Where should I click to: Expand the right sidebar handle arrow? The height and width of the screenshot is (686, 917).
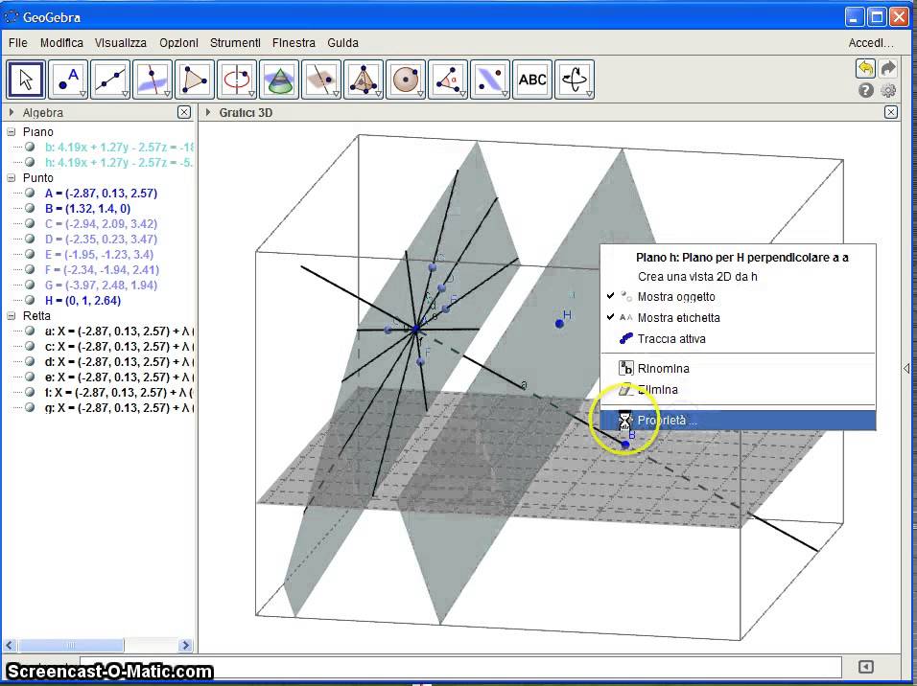click(906, 369)
